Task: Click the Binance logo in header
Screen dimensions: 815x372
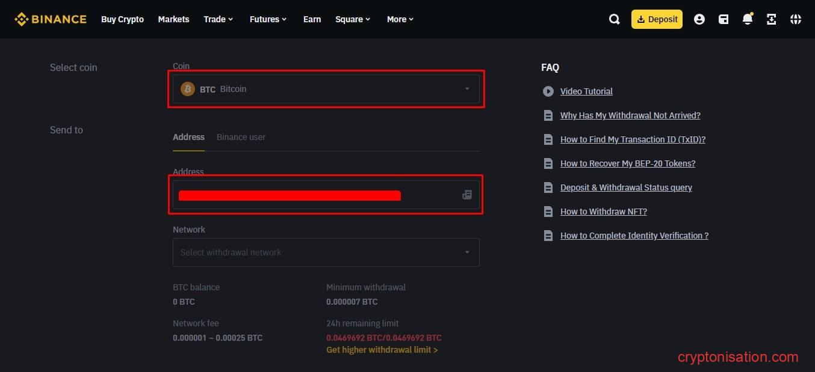Action: pyautogui.click(x=51, y=19)
